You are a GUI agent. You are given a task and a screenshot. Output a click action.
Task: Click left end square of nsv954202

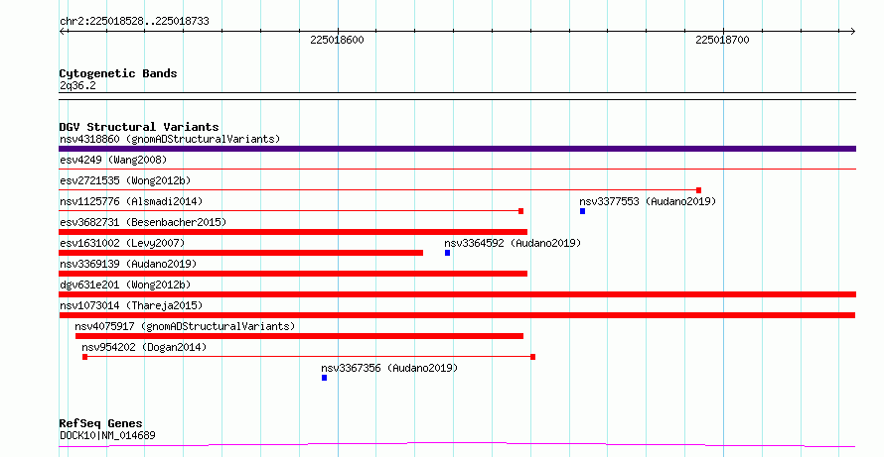pos(85,357)
